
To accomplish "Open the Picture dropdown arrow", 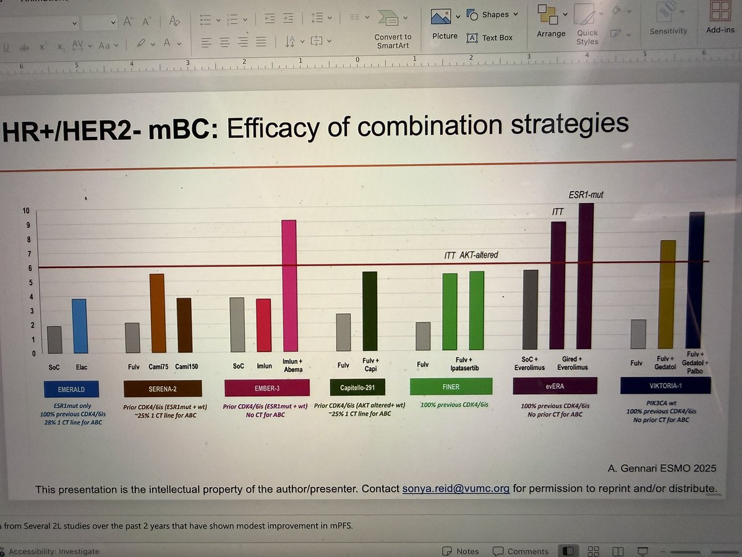I will [x=458, y=17].
